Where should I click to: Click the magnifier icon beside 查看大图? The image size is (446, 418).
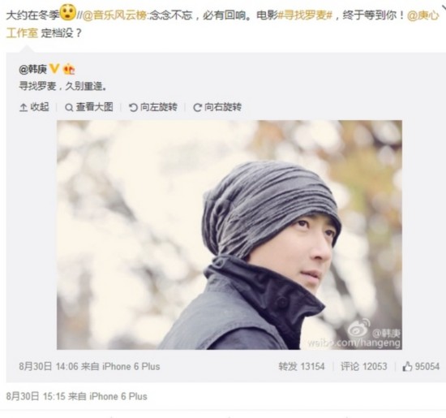click(x=69, y=108)
